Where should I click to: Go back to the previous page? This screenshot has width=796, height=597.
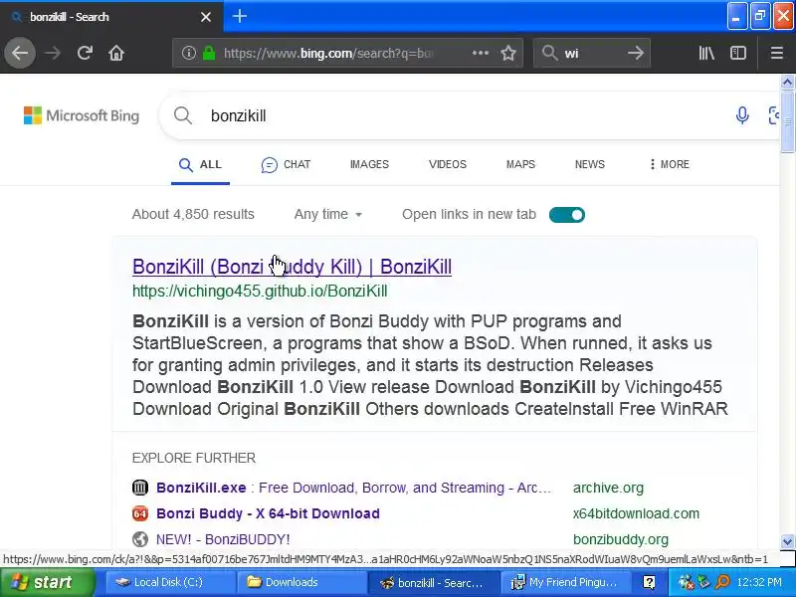click(20, 53)
